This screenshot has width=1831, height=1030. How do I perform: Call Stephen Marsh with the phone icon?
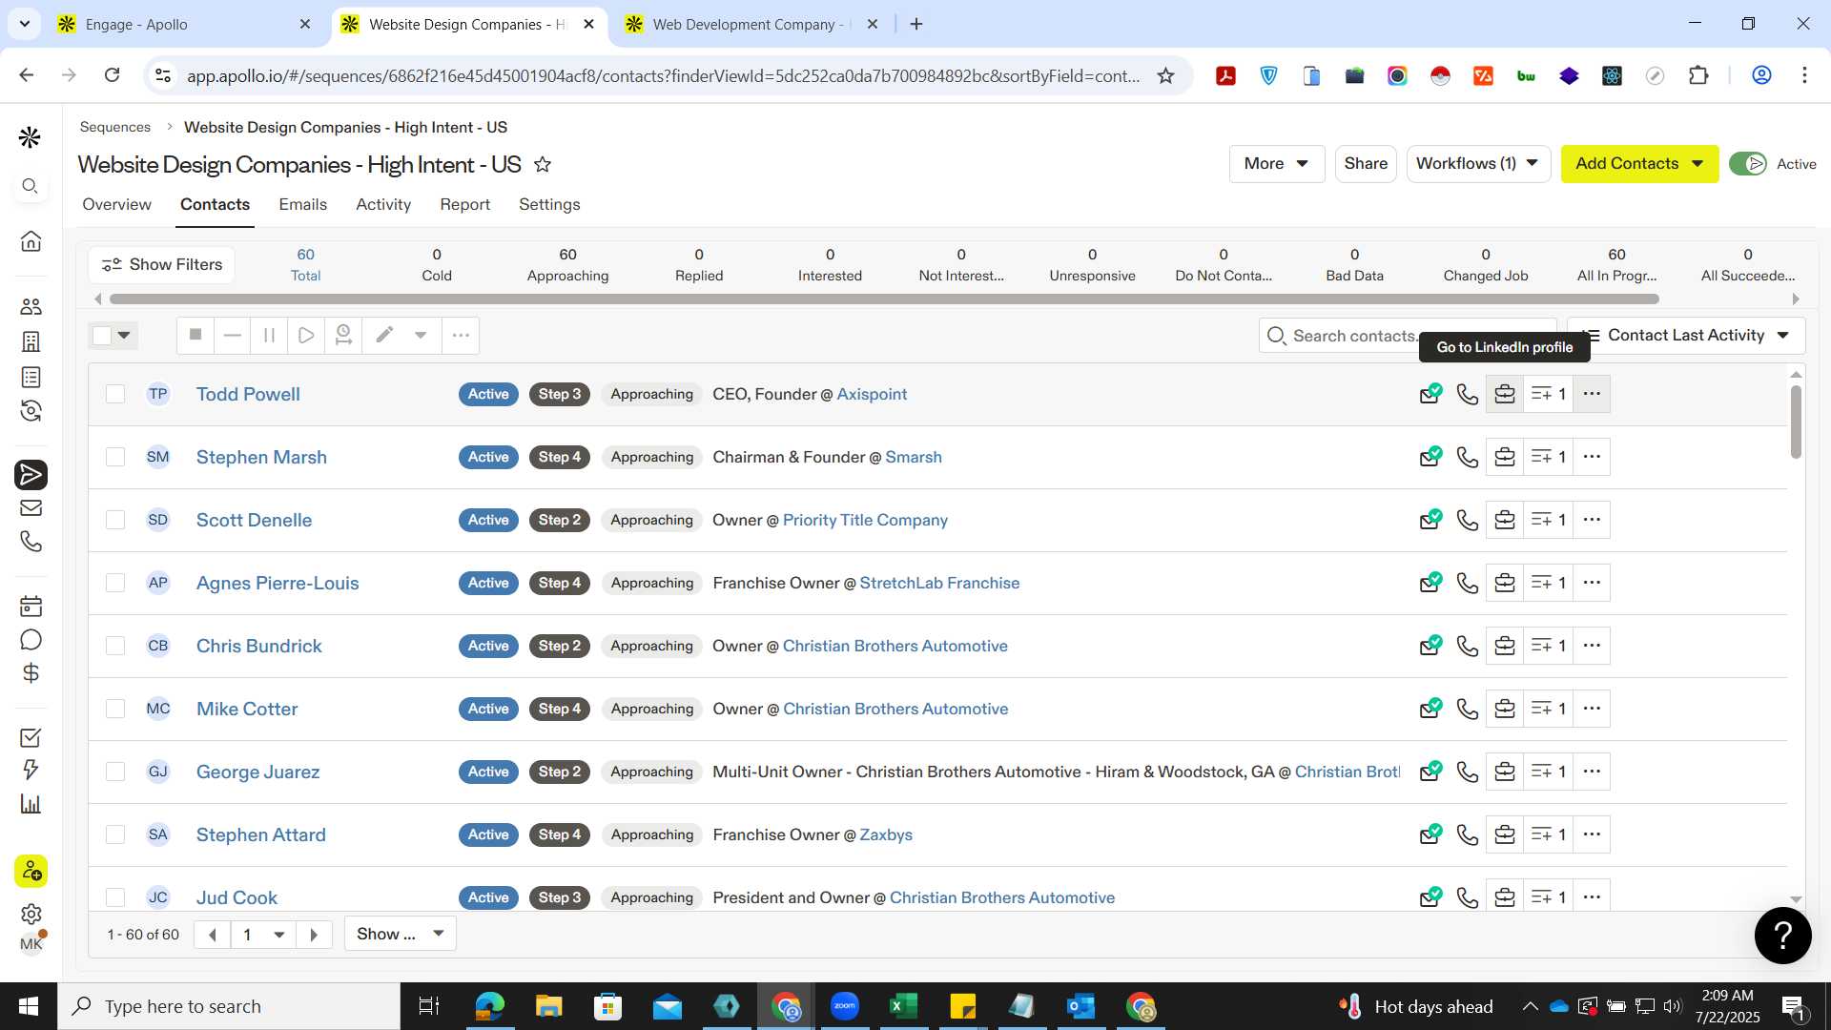[x=1468, y=457]
